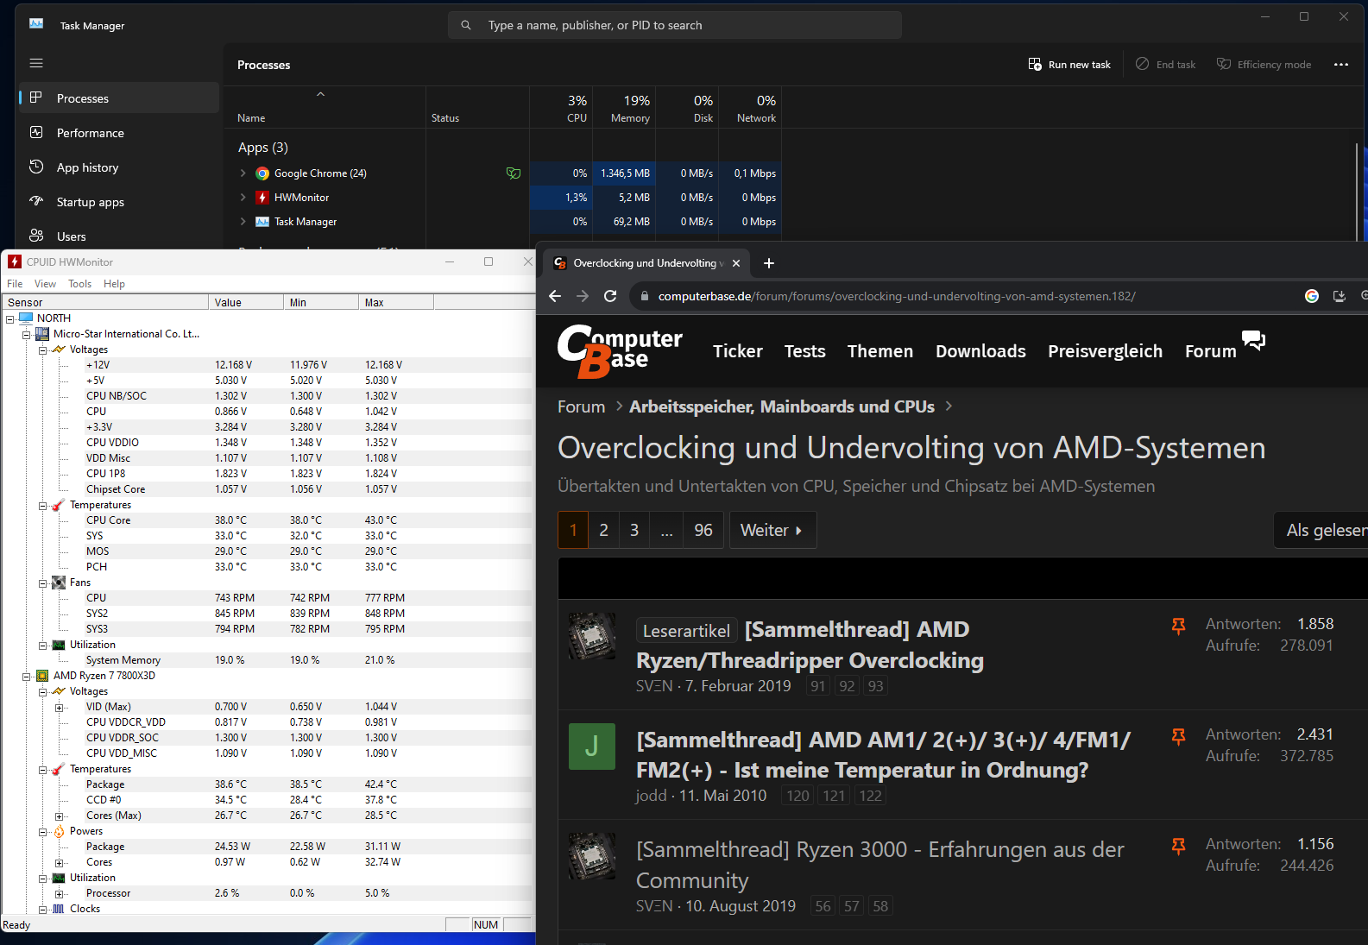Open Processes page in Task Manager sidebar
This screenshot has height=945, width=1368.
pos(119,98)
